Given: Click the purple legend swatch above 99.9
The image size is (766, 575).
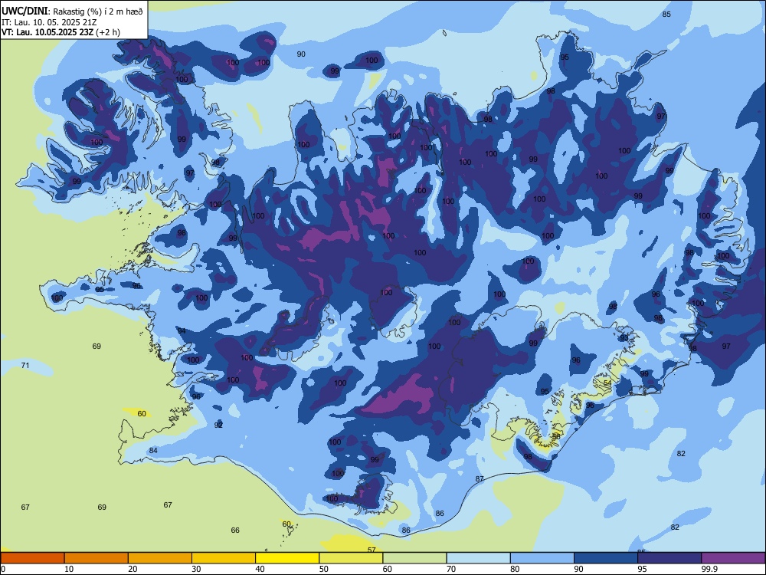Looking at the screenshot, I should point(733,558).
